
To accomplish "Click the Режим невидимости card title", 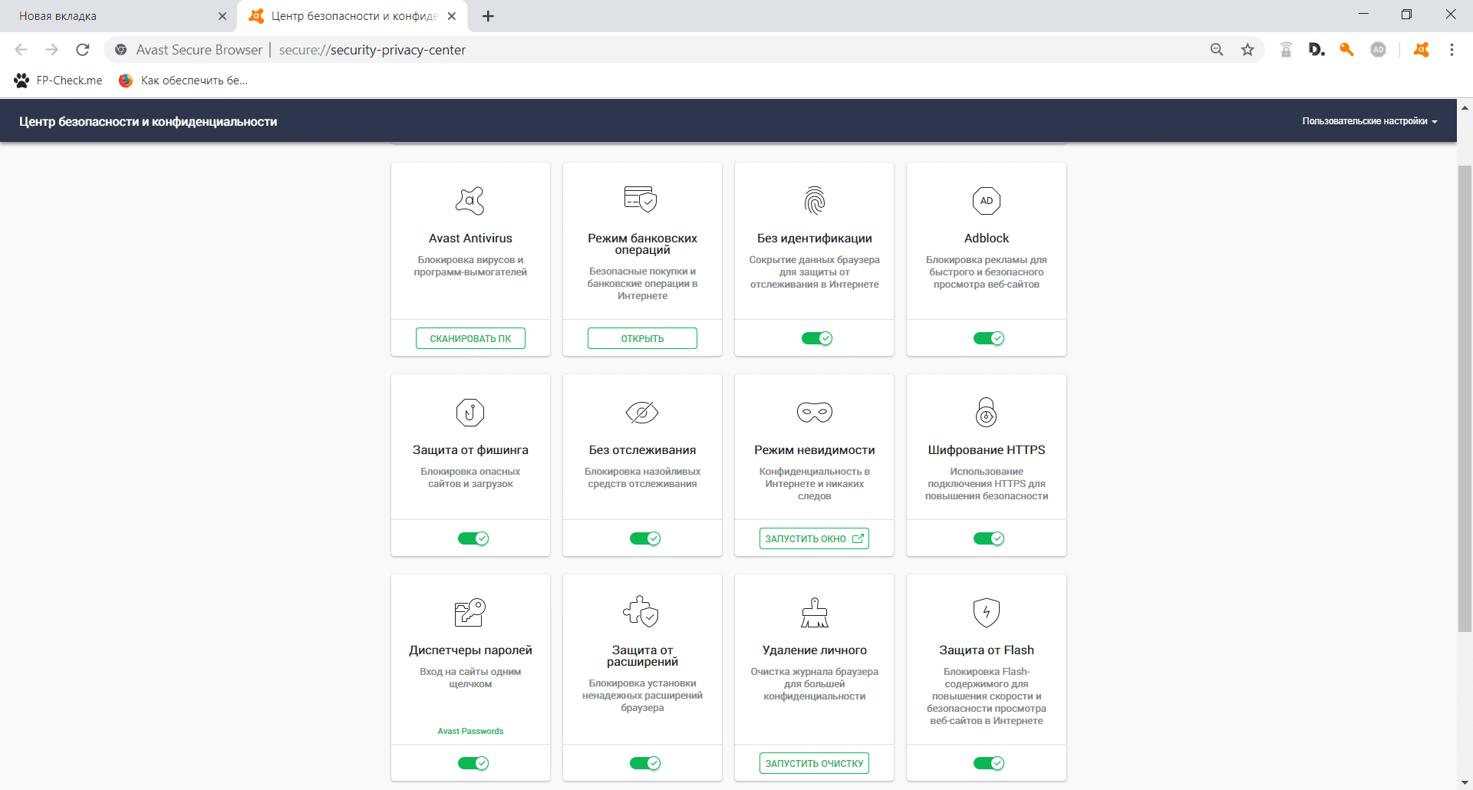I will (814, 450).
